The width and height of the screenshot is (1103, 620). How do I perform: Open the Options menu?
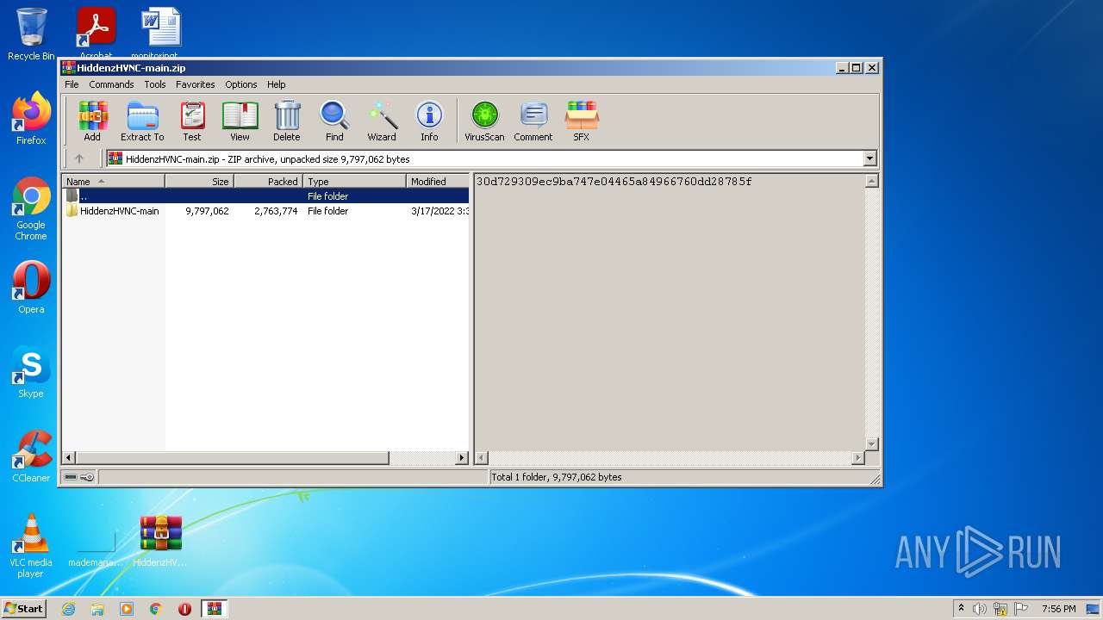(241, 84)
